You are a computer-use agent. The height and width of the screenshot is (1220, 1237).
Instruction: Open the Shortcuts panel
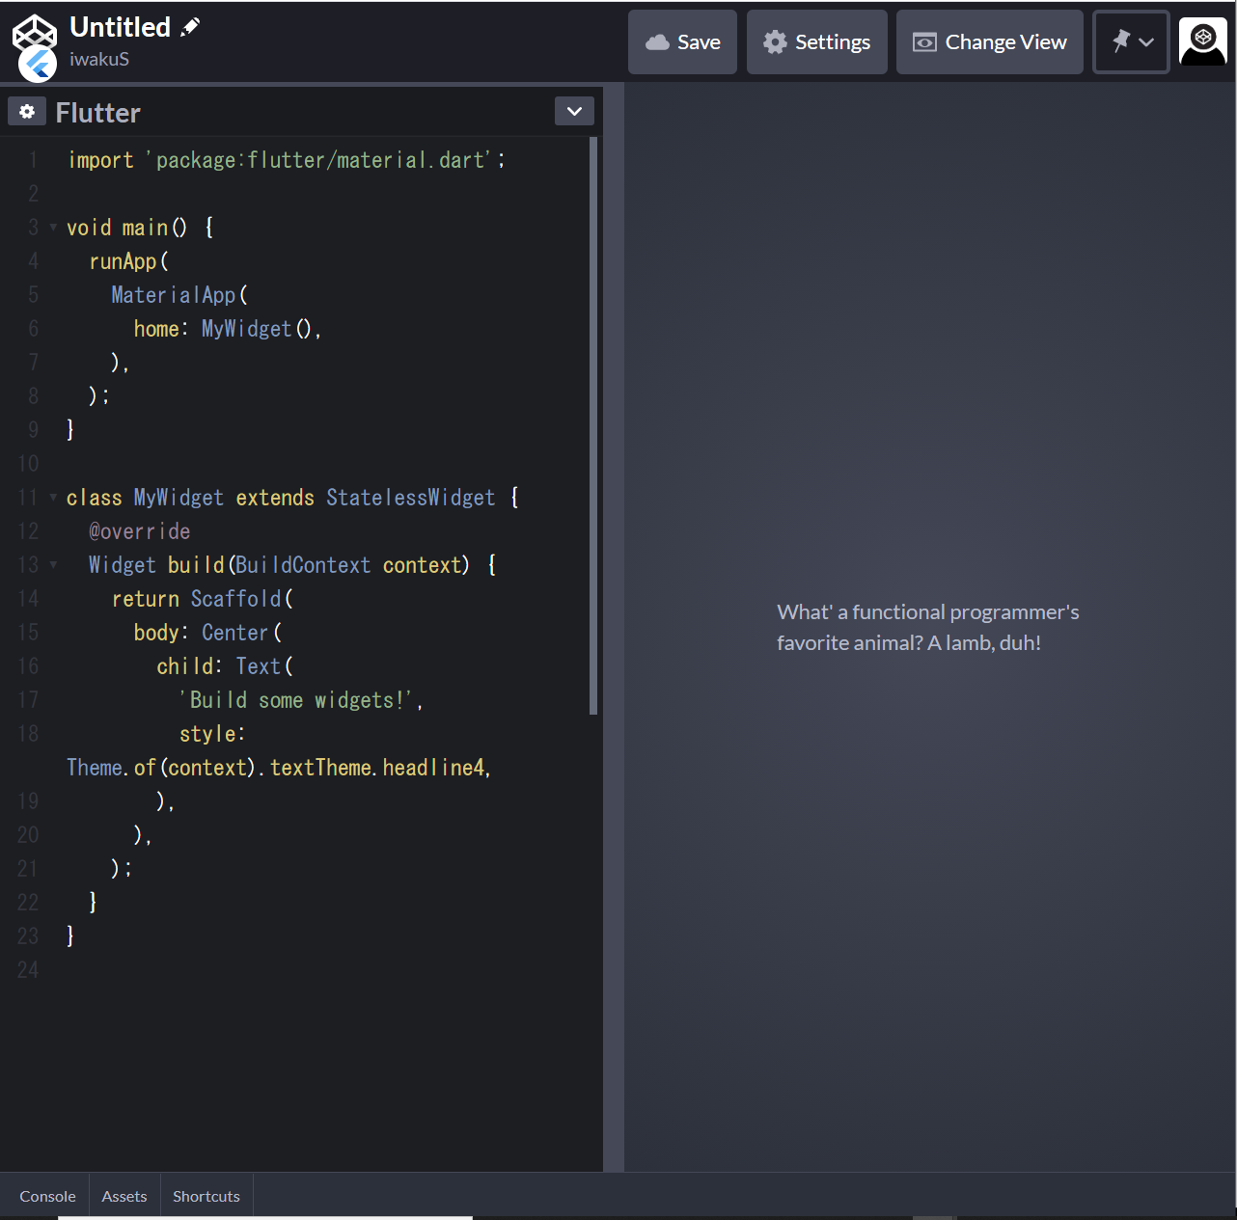(x=206, y=1196)
